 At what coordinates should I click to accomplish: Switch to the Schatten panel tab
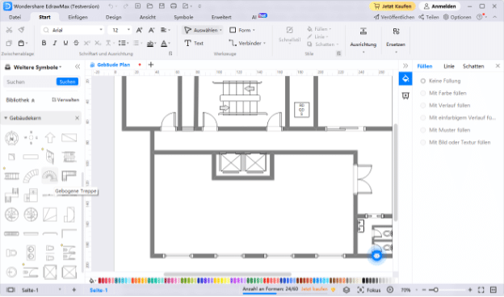(x=473, y=66)
